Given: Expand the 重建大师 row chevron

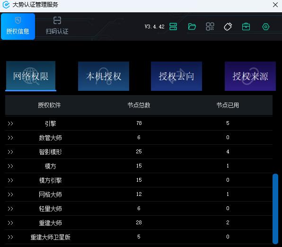Looking at the screenshot, I should [x=10, y=223].
